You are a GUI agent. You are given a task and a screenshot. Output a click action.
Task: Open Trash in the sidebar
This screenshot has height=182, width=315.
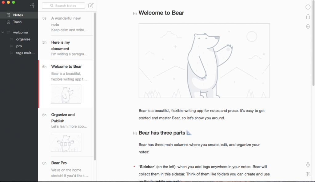(x=19, y=22)
